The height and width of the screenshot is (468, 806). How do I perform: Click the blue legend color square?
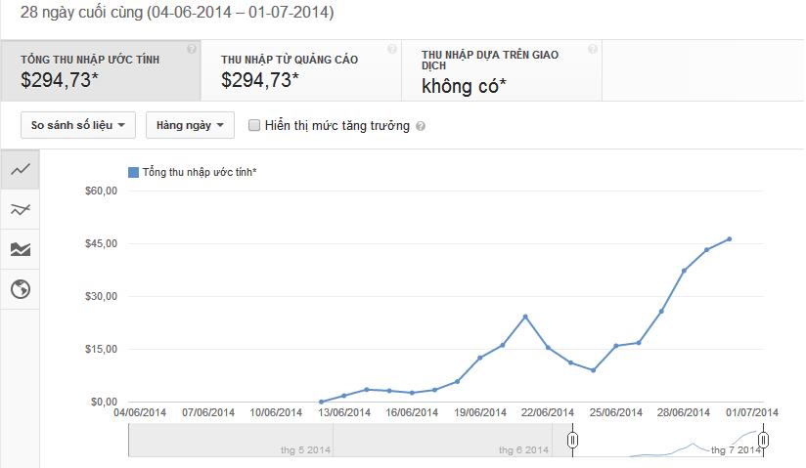[133, 173]
